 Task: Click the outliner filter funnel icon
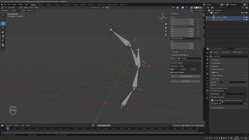pyautogui.click(x=242, y=7)
